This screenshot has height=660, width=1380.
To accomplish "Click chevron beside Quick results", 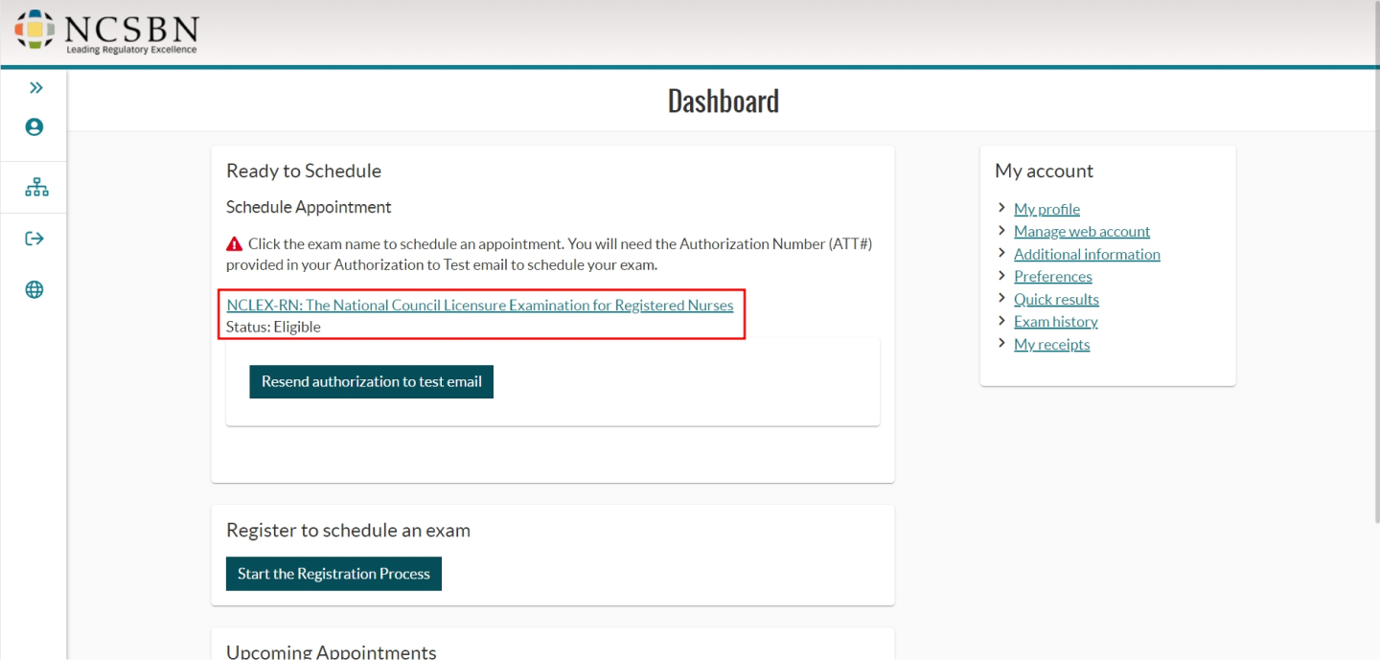I will 1001,298.
